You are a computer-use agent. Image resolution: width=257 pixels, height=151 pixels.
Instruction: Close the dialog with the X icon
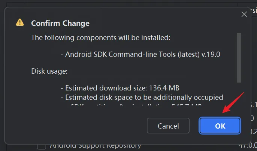point(244,15)
